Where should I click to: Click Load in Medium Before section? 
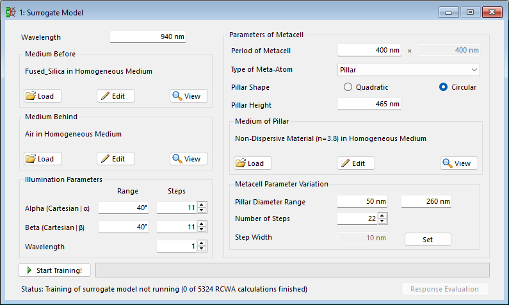click(x=43, y=96)
